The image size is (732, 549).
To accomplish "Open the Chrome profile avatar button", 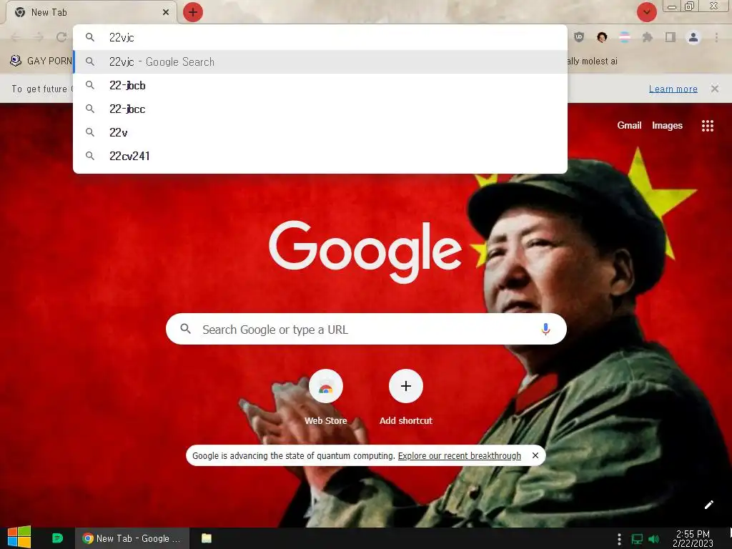I will (x=693, y=37).
